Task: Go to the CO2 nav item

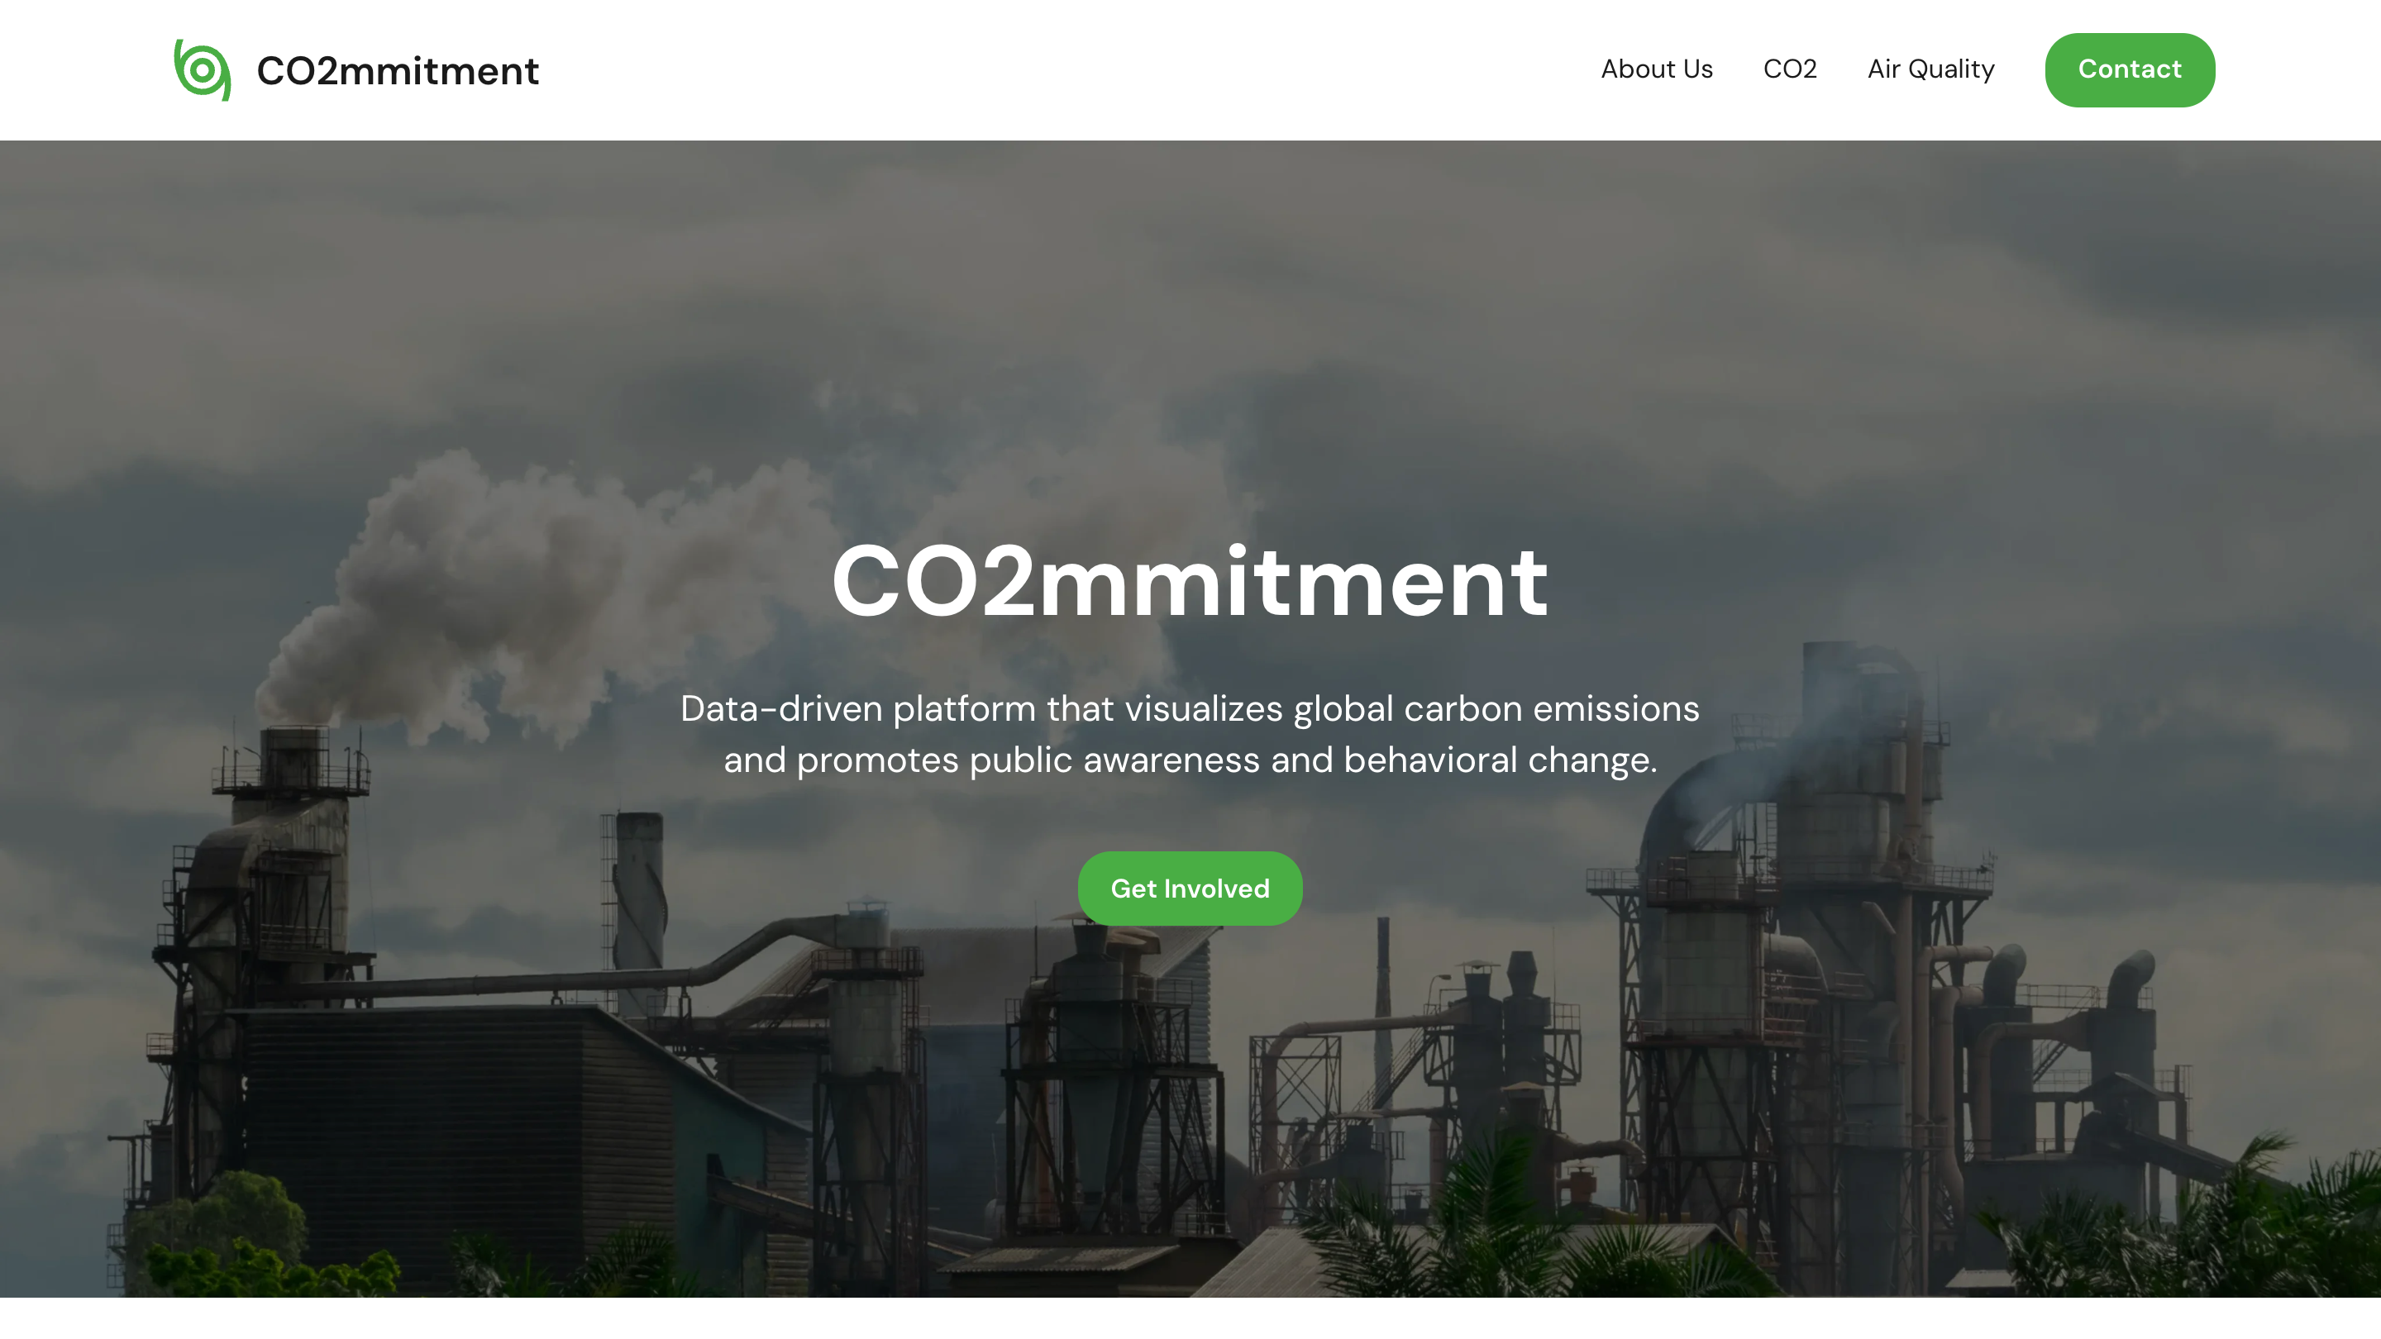Action: pos(1789,69)
